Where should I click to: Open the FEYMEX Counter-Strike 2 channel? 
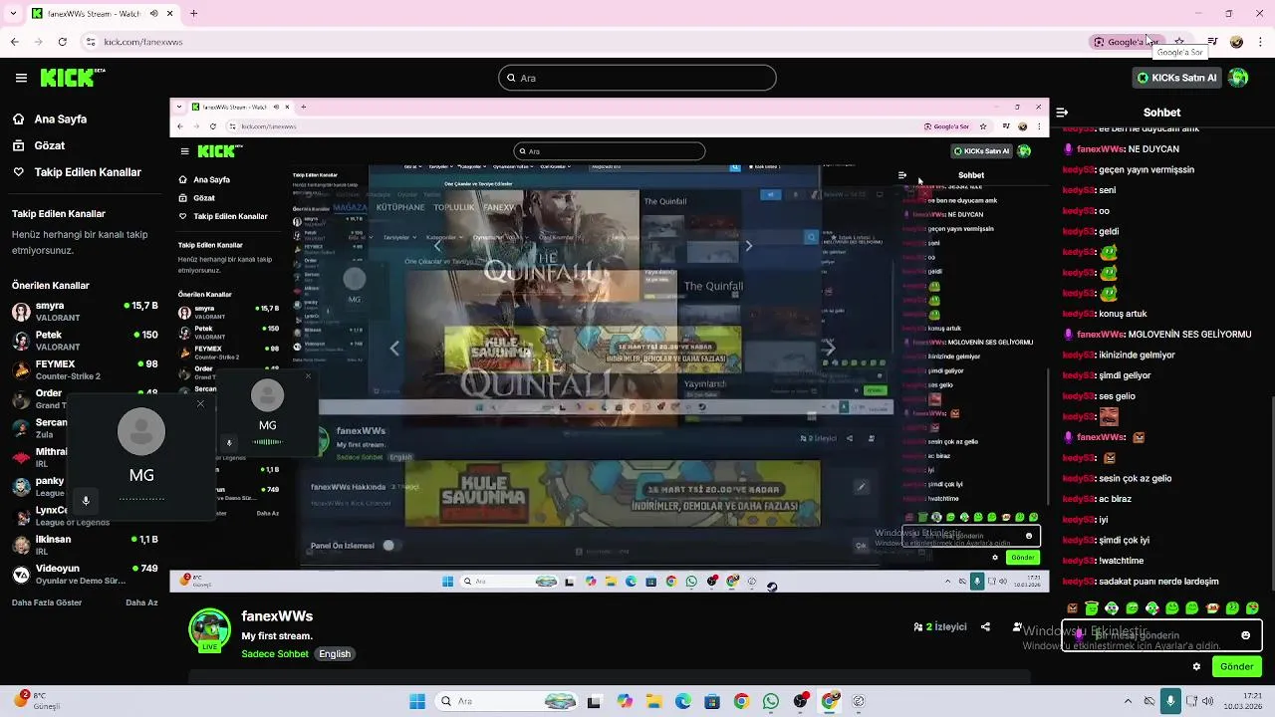(x=85, y=369)
